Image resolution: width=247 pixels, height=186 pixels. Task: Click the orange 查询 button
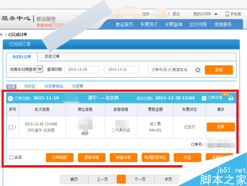[x=219, y=70]
